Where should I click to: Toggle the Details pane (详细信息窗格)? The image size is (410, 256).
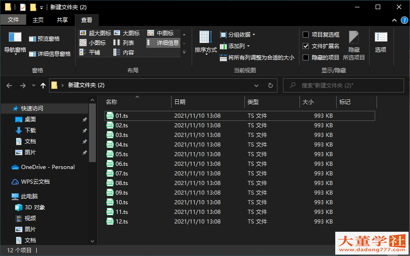coord(50,54)
